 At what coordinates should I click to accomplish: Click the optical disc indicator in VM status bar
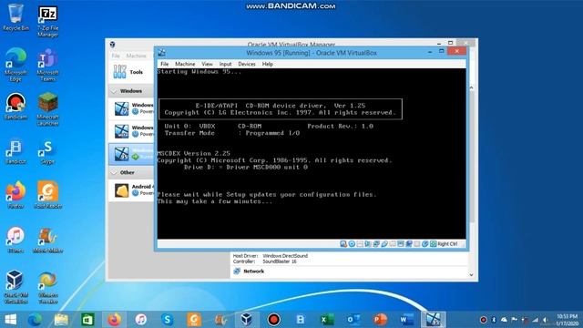[352, 244]
